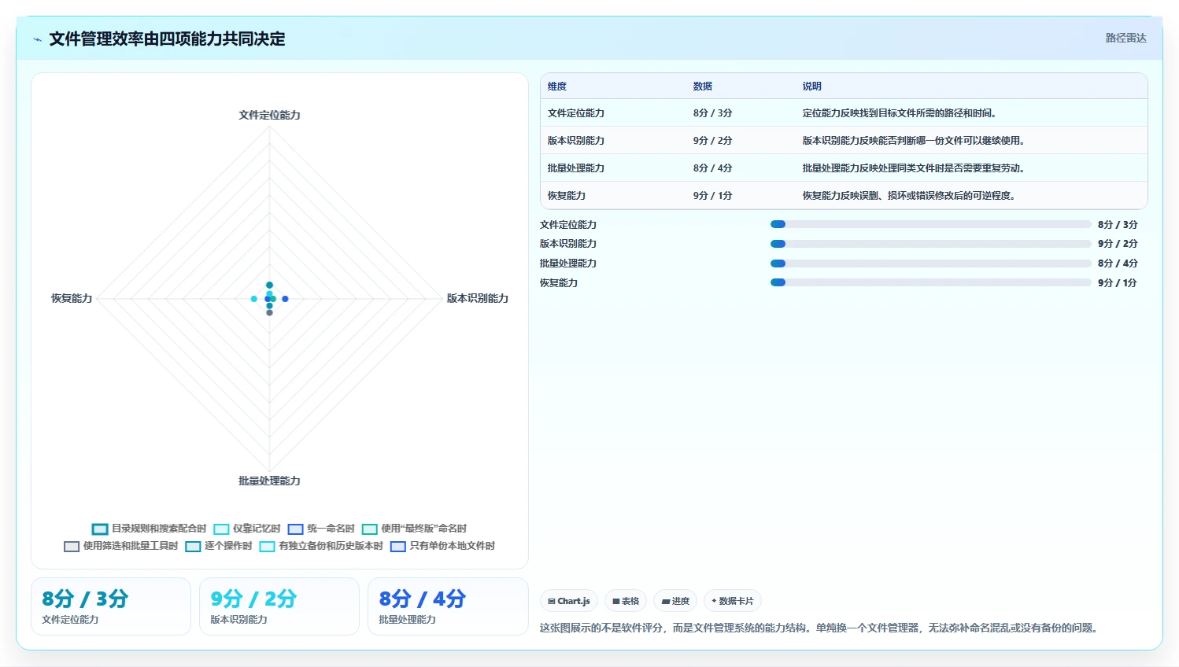The width and height of the screenshot is (1179, 667).
Task: Toggle legend item 目录规则和搜索配合时
Action: tap(149, 529)
